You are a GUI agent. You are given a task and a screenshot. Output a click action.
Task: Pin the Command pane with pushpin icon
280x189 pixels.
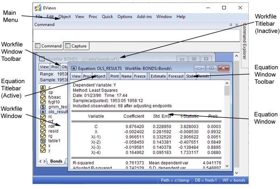[x=231, y=25]
